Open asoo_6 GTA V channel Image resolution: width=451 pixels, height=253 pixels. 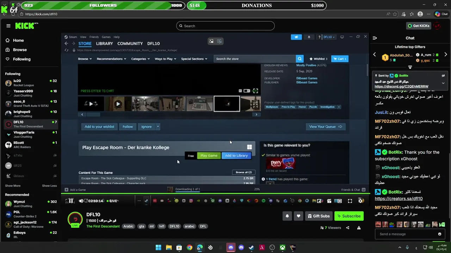click(31, 103)
